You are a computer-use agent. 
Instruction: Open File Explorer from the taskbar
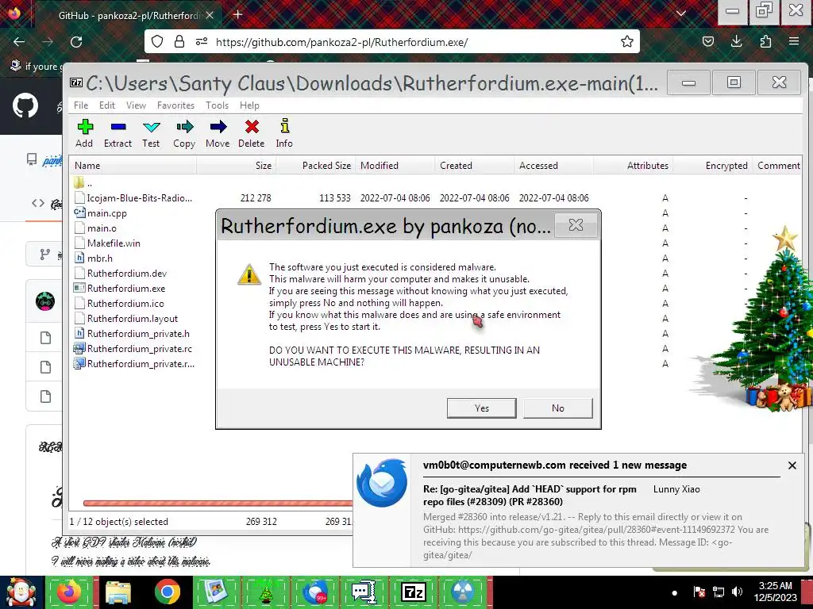[x=118, y=592]
